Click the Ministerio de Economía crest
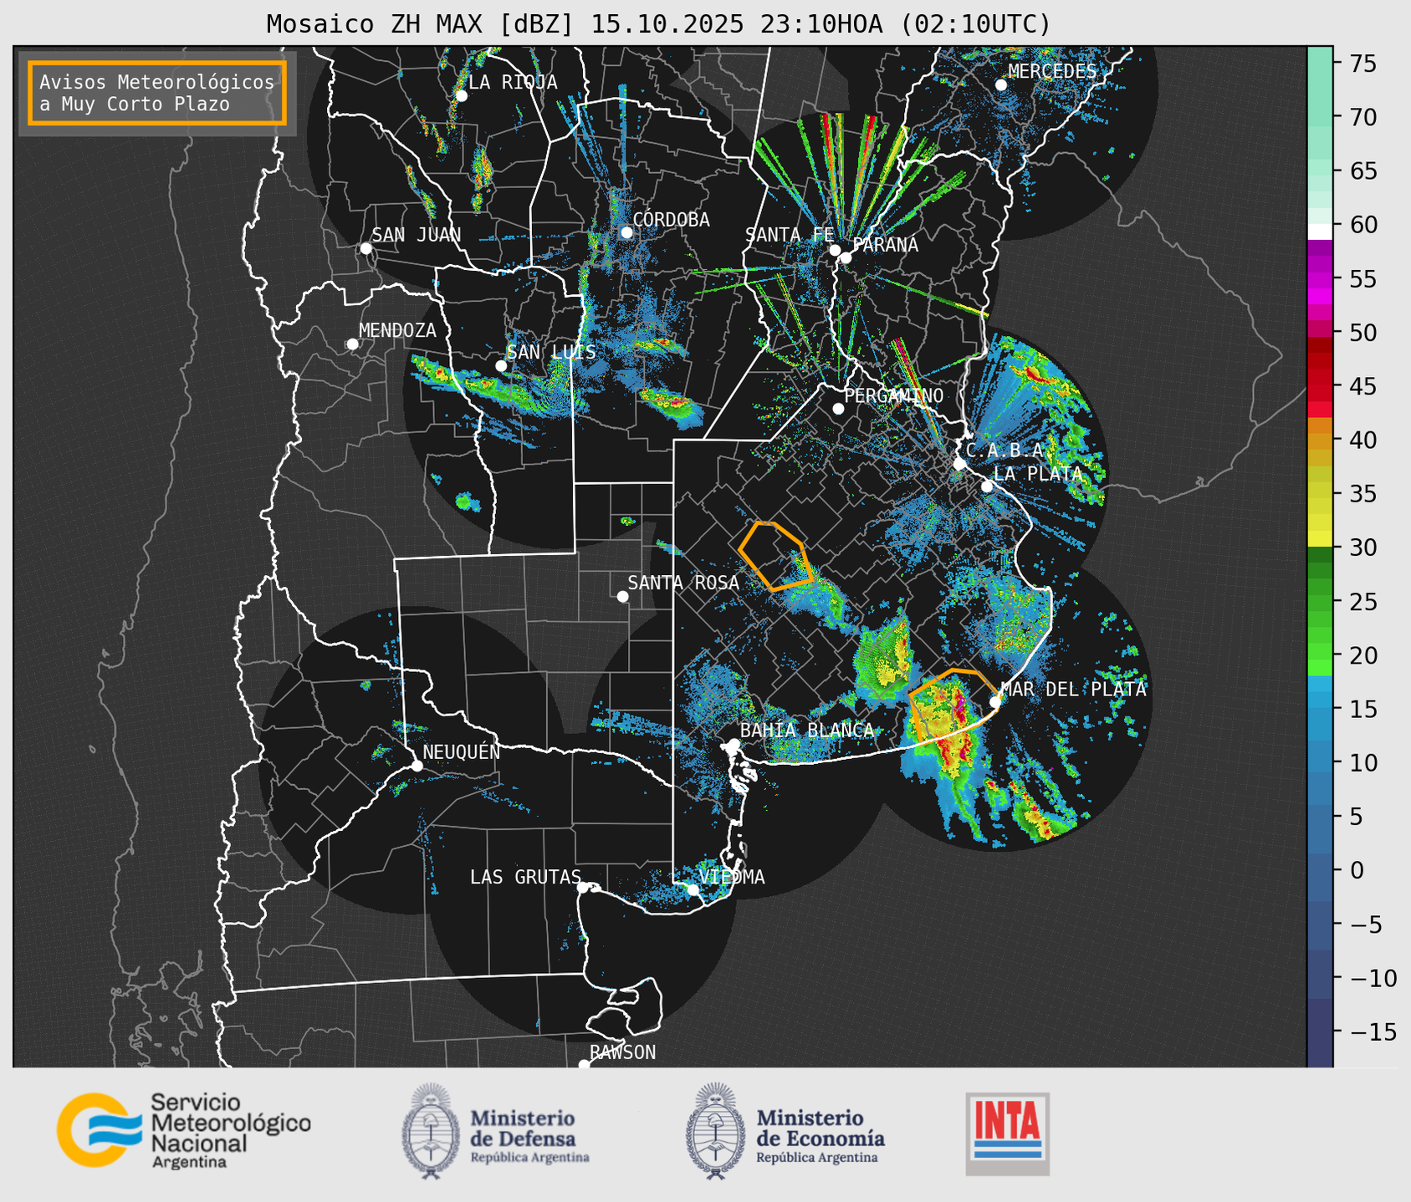This screenshot has height=1202, width=1411. coord(715,1130)
